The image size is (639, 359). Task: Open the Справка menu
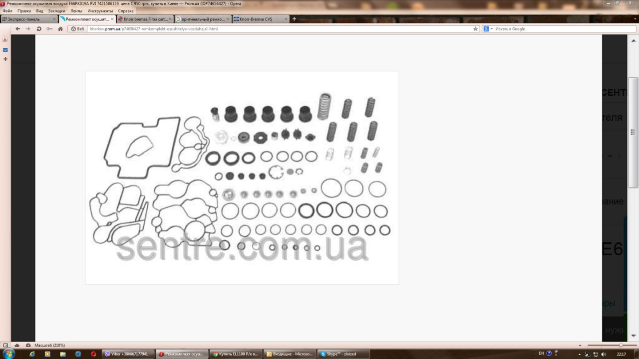point(126,10)
